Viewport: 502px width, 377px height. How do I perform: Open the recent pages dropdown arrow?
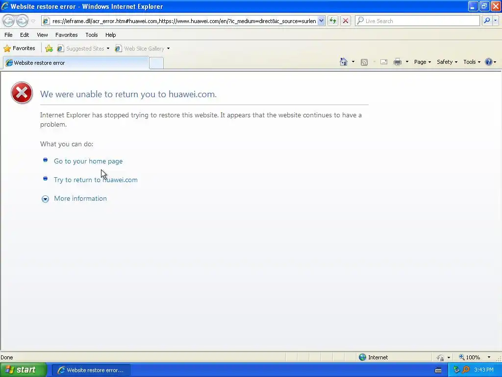tap(33, 21)
